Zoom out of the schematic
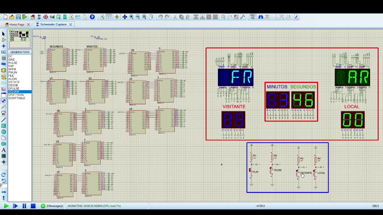This screenshot has height=215, width=383. pyautogui.click(x=138, y=17)
